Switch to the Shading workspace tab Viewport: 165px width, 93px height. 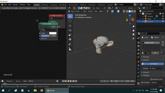point(83,5)
